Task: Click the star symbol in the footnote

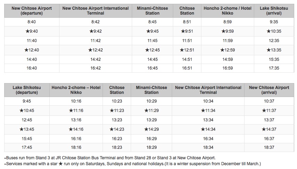Action: [61, 164]
